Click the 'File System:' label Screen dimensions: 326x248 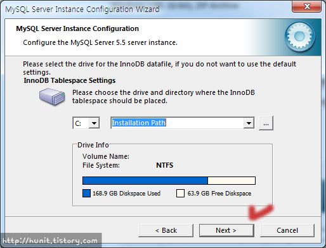coord(101,165)
